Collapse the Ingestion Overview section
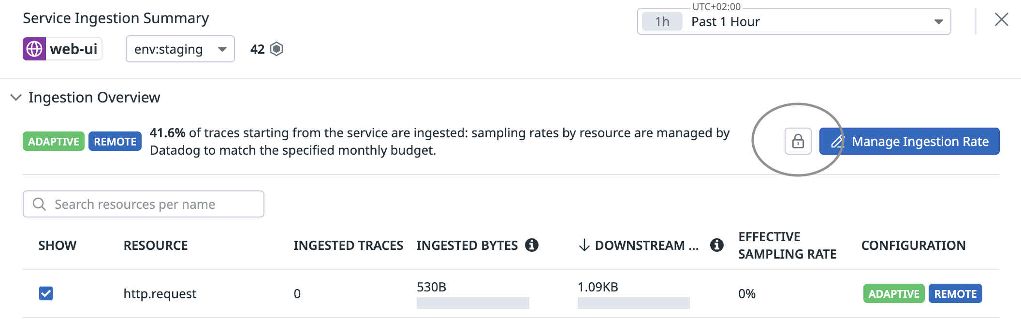The image size is (1021, 319). click(16, 97)
